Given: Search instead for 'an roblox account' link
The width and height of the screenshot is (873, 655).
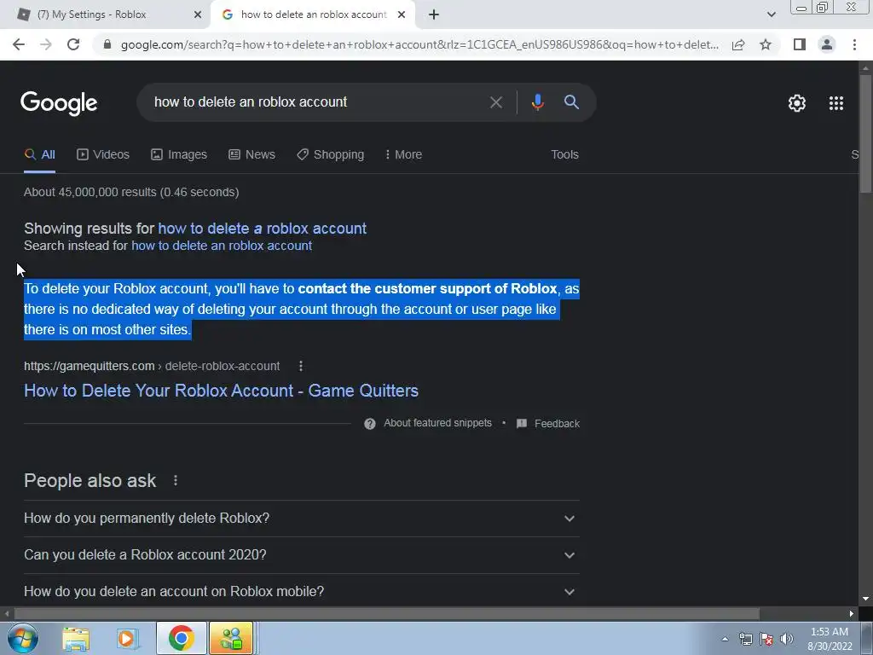Looking at the screenshot, I should [x=222, y=246].
